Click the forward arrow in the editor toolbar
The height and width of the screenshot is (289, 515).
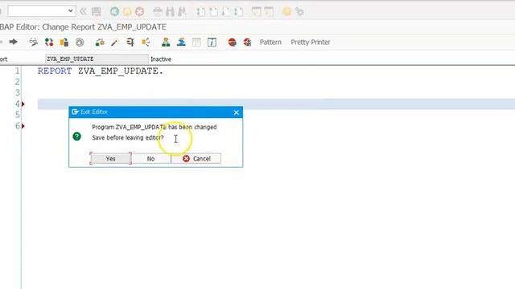point(13,42)
